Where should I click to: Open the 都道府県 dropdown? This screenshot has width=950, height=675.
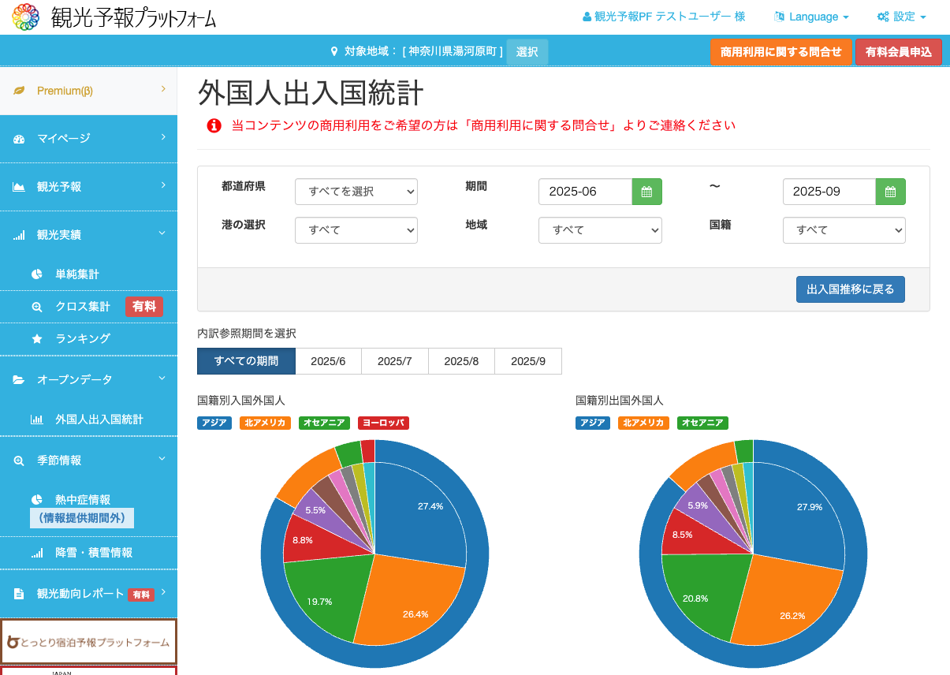356,192
